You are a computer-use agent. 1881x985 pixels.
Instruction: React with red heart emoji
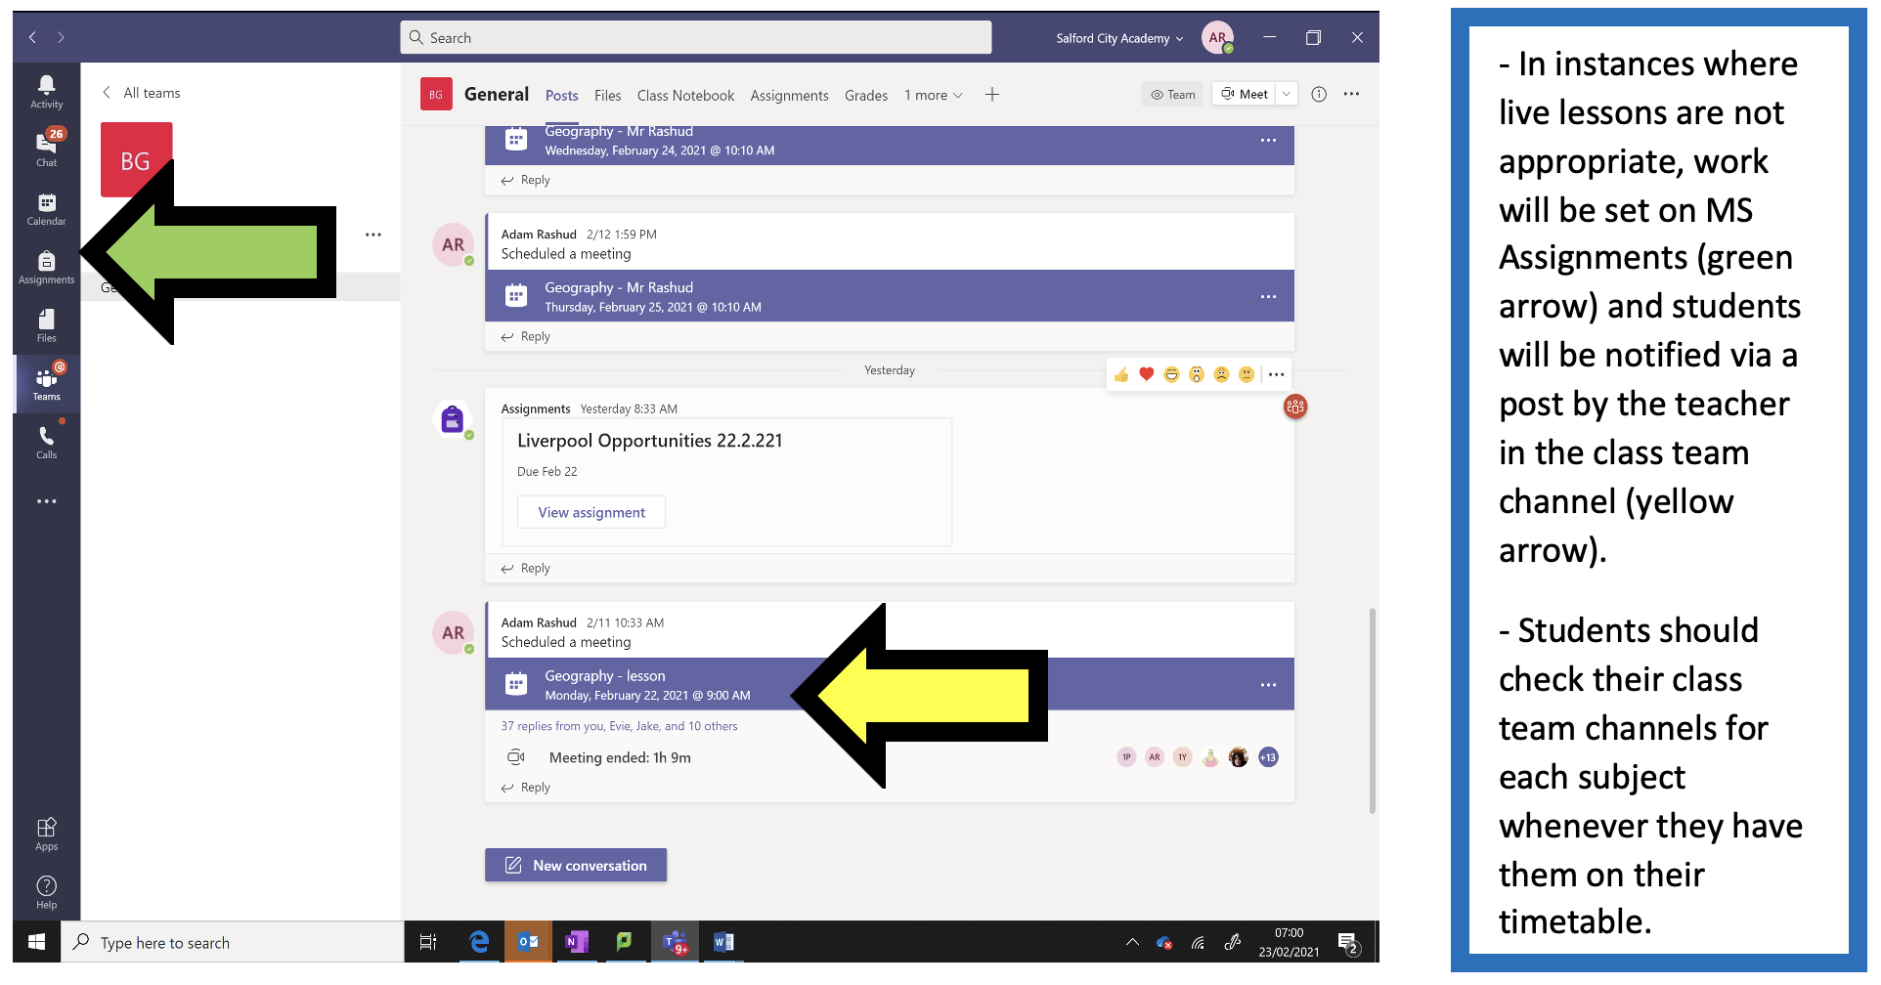point(1147,374)
